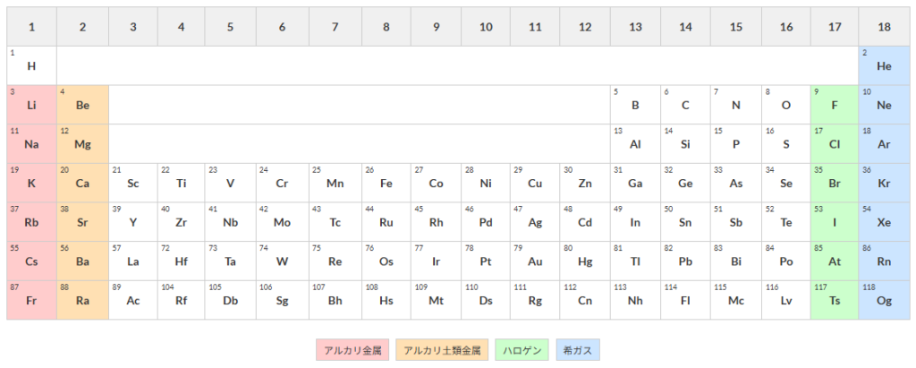This screenshot has width=916, height=368.
Task: Click the orange アルカリ土類金属 legend label
Action: [443, 349]
